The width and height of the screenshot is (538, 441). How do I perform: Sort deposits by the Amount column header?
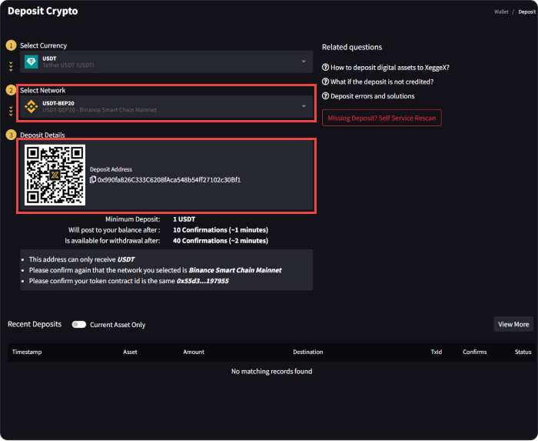coord(194,352)
